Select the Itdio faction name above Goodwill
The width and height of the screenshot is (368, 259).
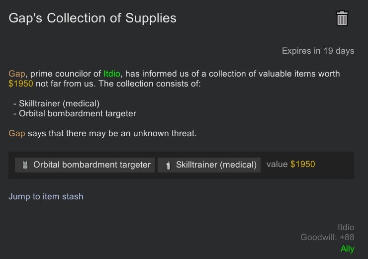click(x=346, y=227)
